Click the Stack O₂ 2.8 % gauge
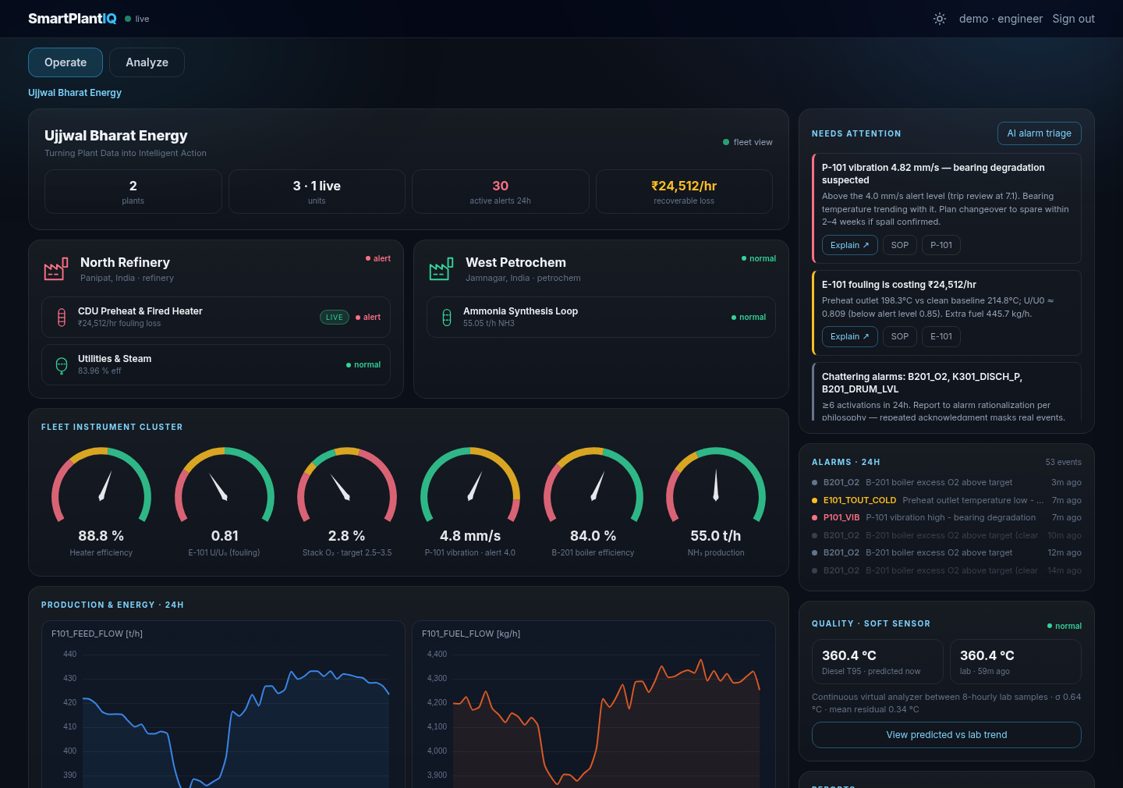The image size is (1123, 788). click(347, 501)
